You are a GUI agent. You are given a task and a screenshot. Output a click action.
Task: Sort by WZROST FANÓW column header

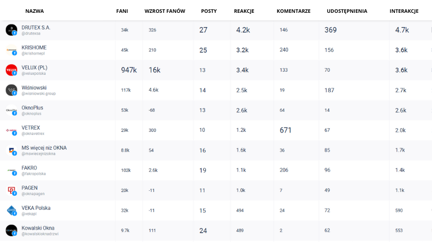coord(165,11)
